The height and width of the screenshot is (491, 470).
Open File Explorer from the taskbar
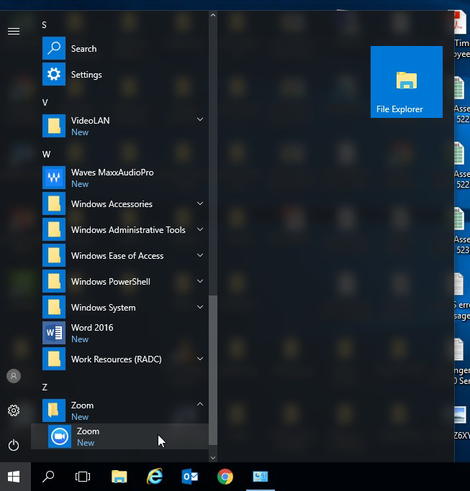click(119, 477)
